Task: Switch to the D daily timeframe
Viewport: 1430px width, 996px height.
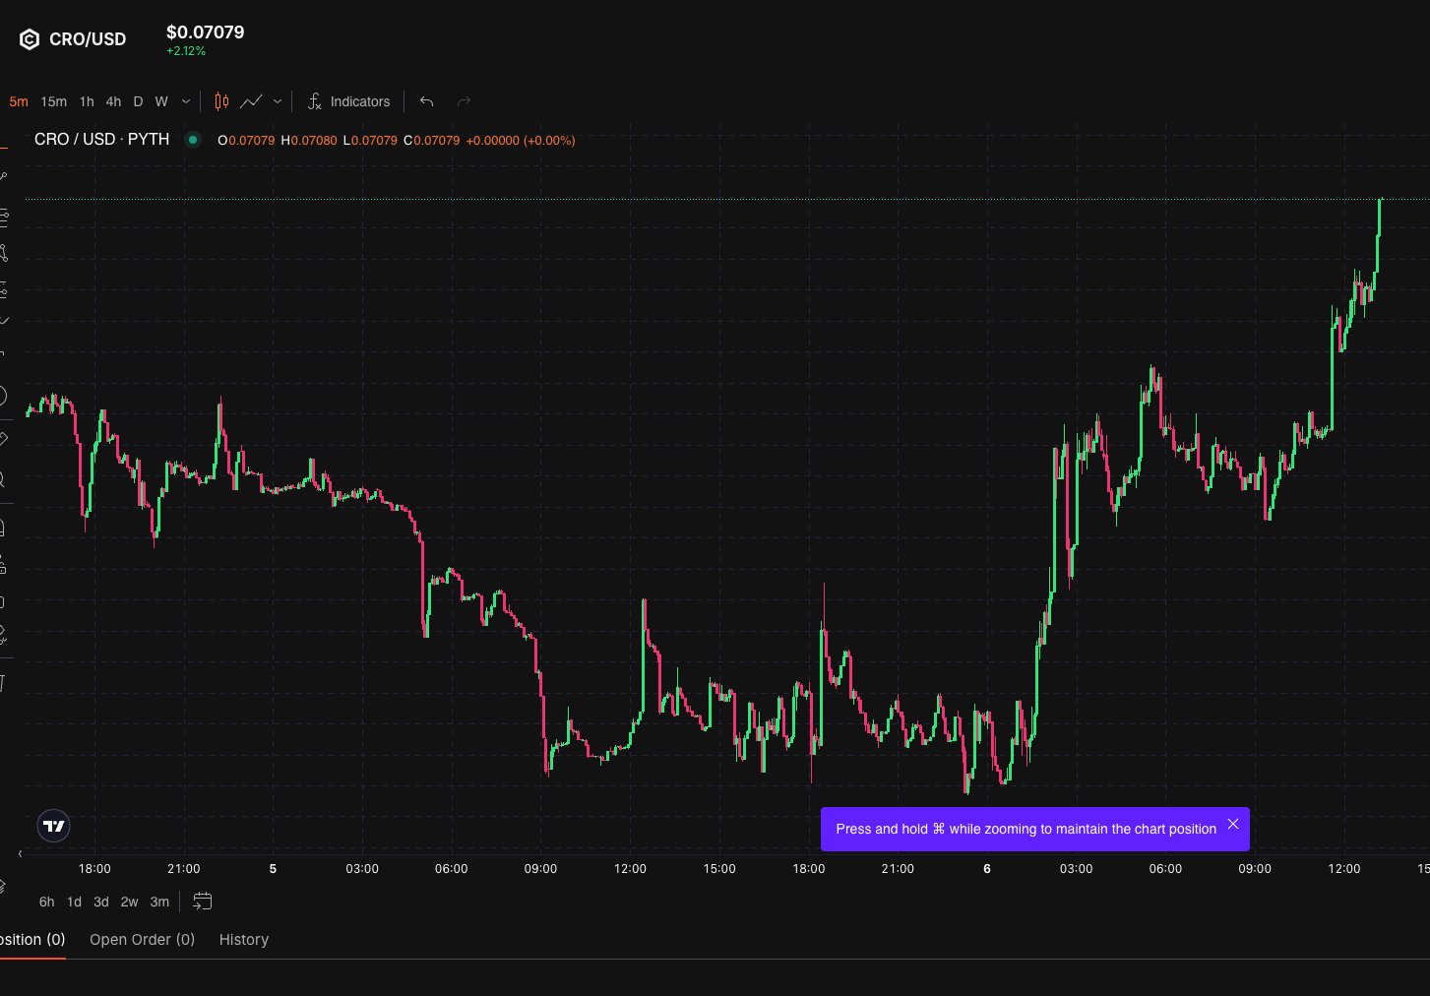Action: coord(138,101)
